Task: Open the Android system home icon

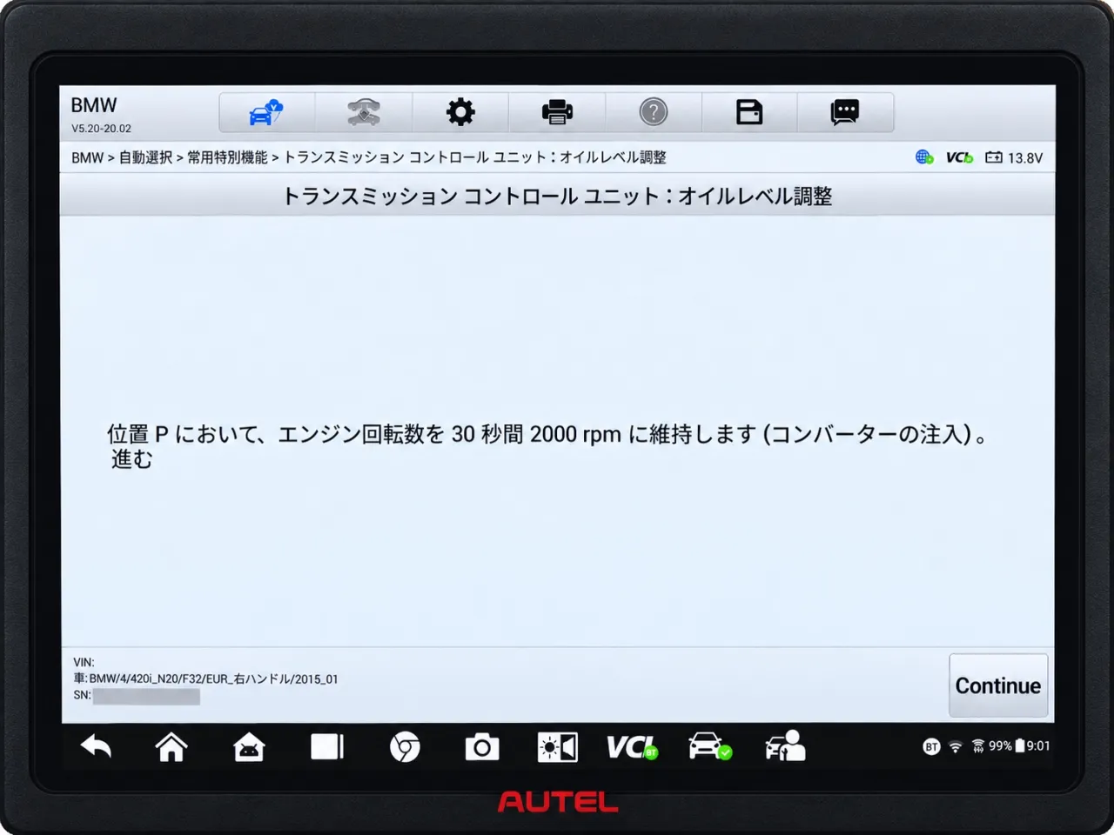Action: (249, 746)
